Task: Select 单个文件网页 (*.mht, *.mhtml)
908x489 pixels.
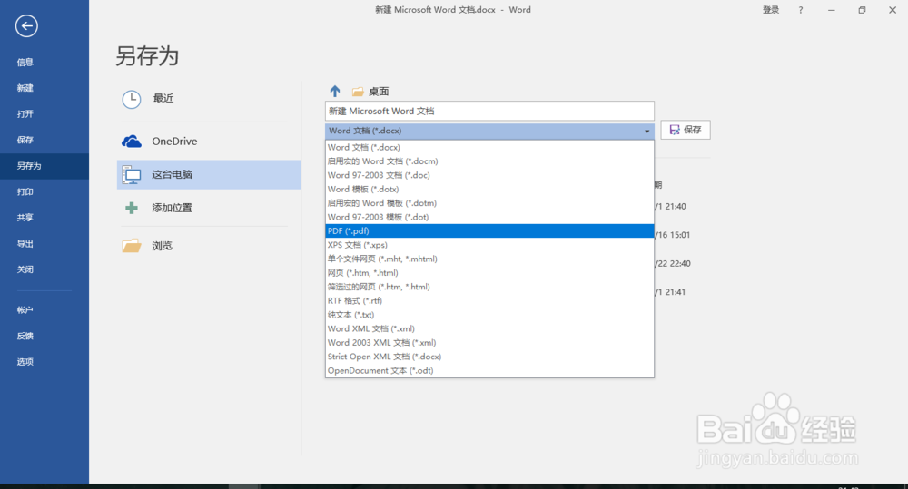Action: pos(490,259)
